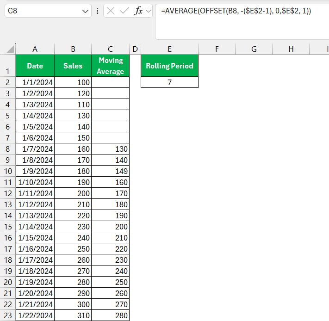
Task: Click the Cancel X icon in formula bar
Action: click(x=111, y=11)
